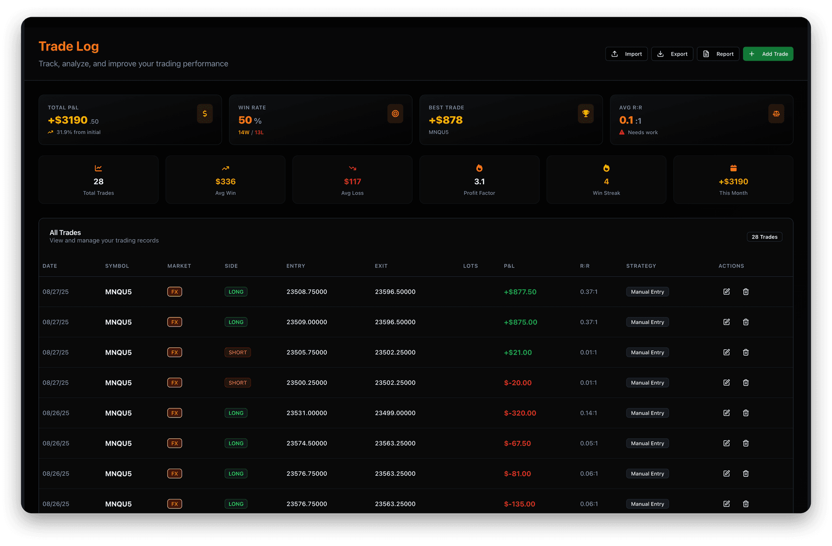Click edit icon for +$877.50 trade

[x=726, y=292]
